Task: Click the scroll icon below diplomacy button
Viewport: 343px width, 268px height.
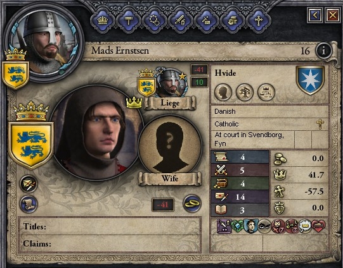Action: 29,204
